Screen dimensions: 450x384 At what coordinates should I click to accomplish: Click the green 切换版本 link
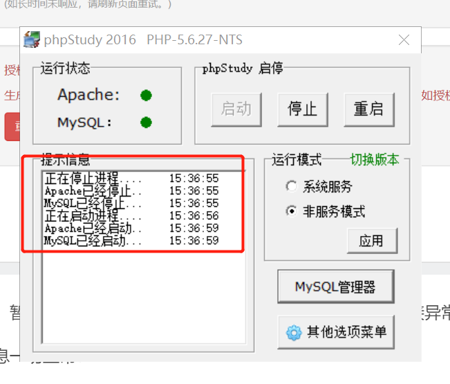(x=375, y=159)
